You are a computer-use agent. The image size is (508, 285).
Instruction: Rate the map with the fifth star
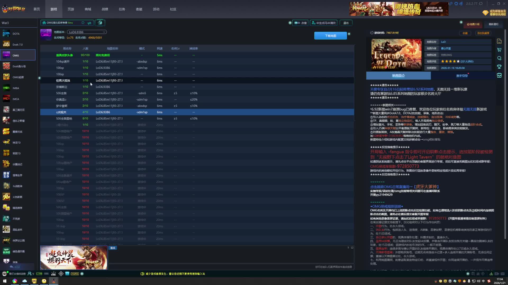coord(458,61)
